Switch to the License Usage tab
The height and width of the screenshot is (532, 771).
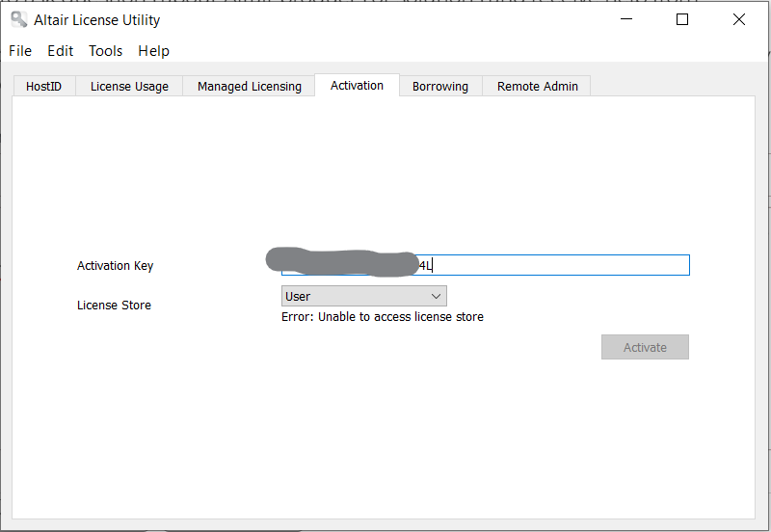click(129, 86)
